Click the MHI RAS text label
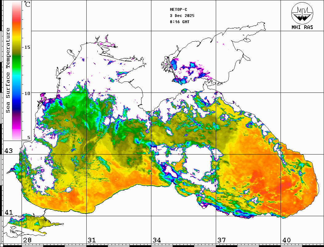This screenshot has width=324, height=247. coord(302,27)
